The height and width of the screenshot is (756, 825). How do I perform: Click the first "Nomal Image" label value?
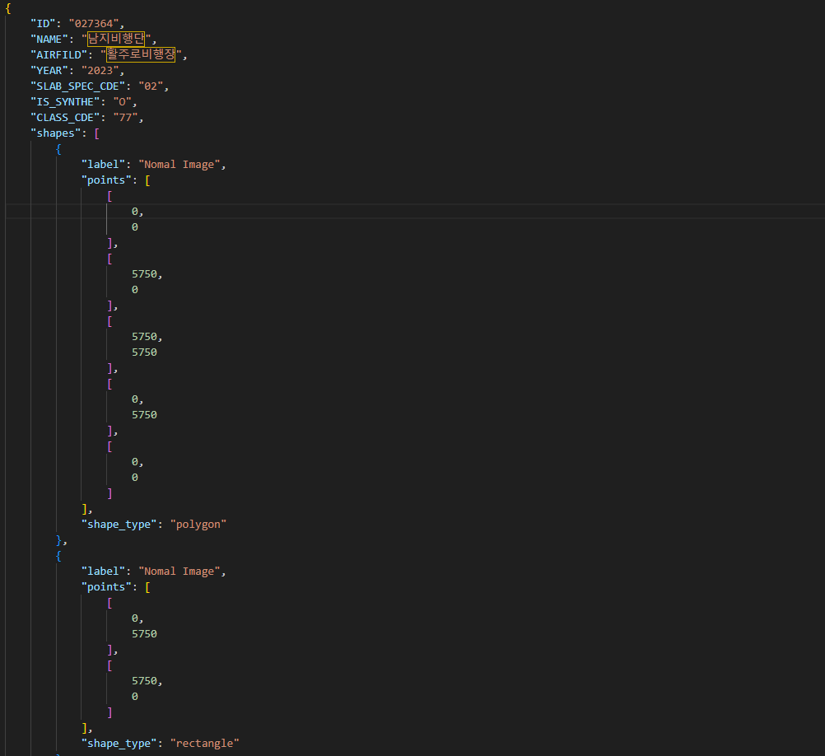coord(179,165)
